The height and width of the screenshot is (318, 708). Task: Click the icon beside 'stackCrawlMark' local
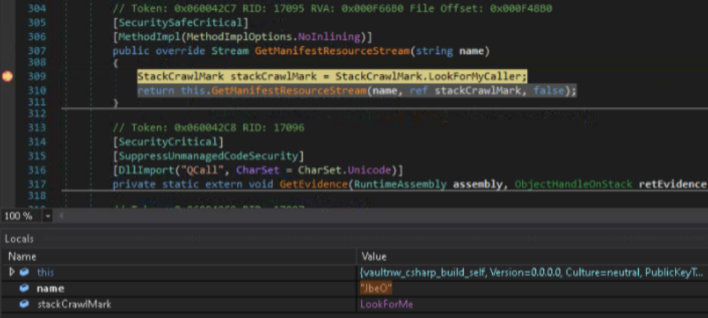25,304
